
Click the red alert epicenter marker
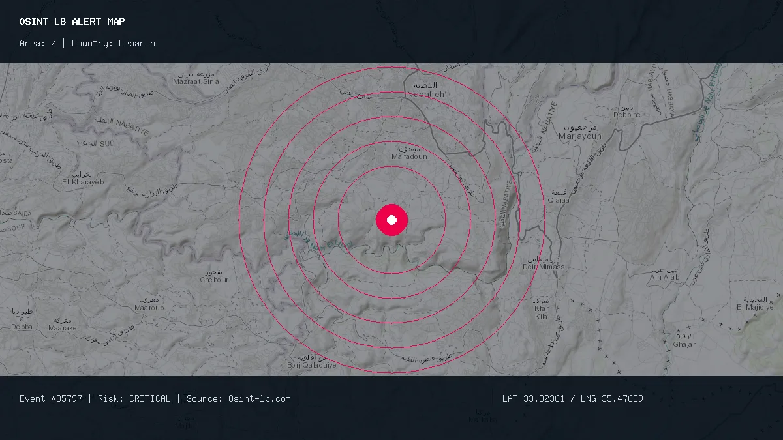391,220
